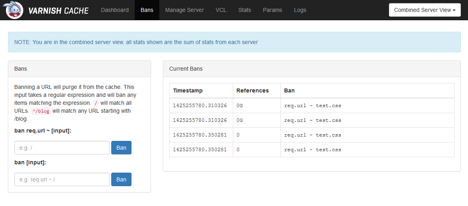Expand the Combined Server View dropdown

tap(425, 10)
